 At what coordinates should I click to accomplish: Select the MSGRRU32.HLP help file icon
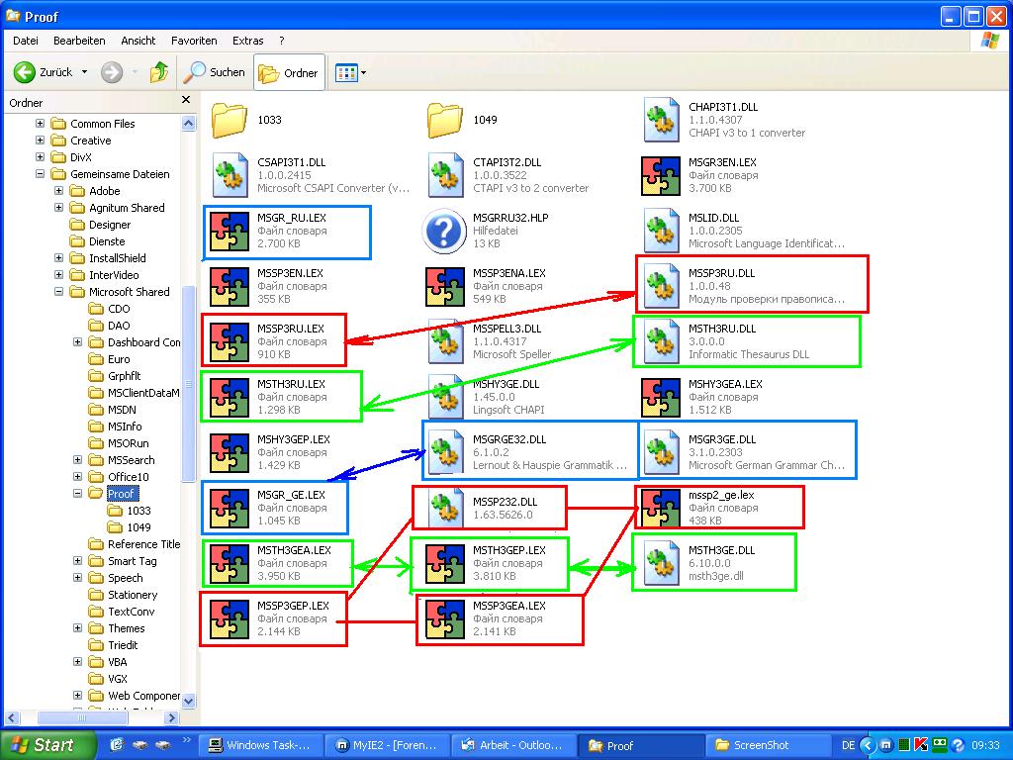click(444, 231)
